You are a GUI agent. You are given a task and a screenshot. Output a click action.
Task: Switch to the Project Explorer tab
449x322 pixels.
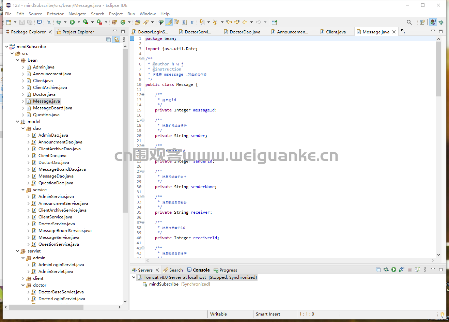[75, 32]
